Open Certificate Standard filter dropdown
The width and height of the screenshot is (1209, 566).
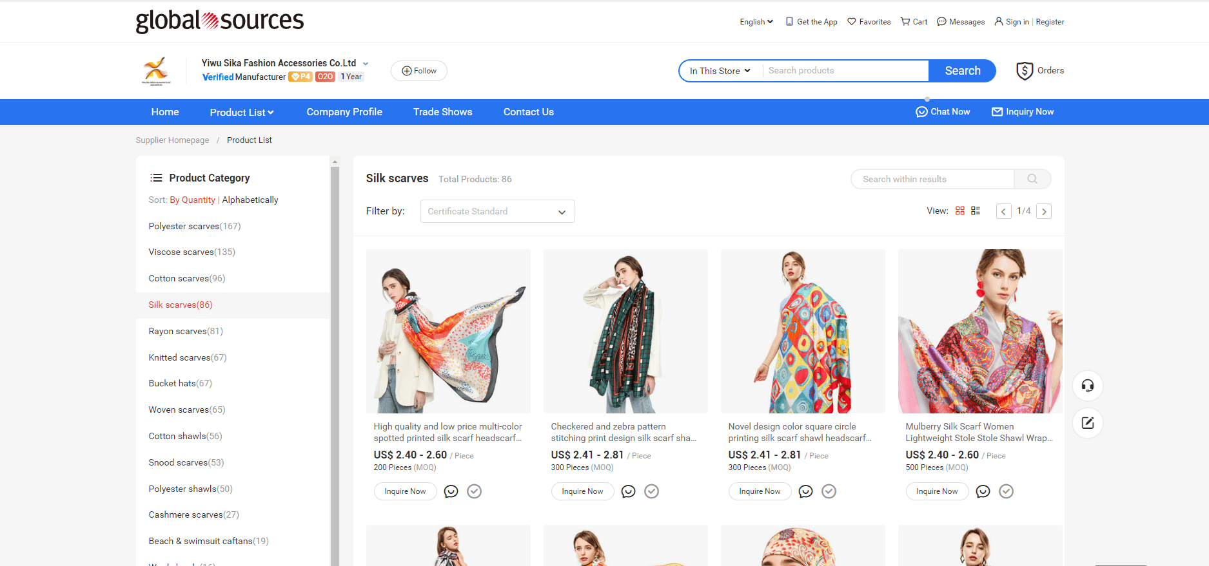(x=497, y=211)
